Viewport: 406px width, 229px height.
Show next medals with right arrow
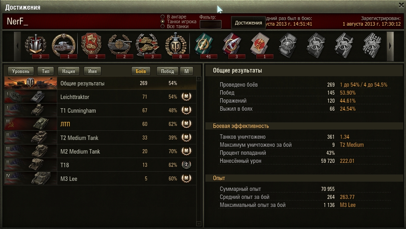click(390, 46)
